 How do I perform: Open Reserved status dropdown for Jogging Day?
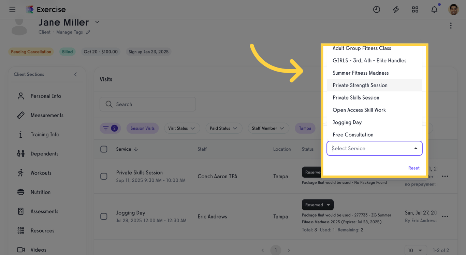[x=318, y=205]
